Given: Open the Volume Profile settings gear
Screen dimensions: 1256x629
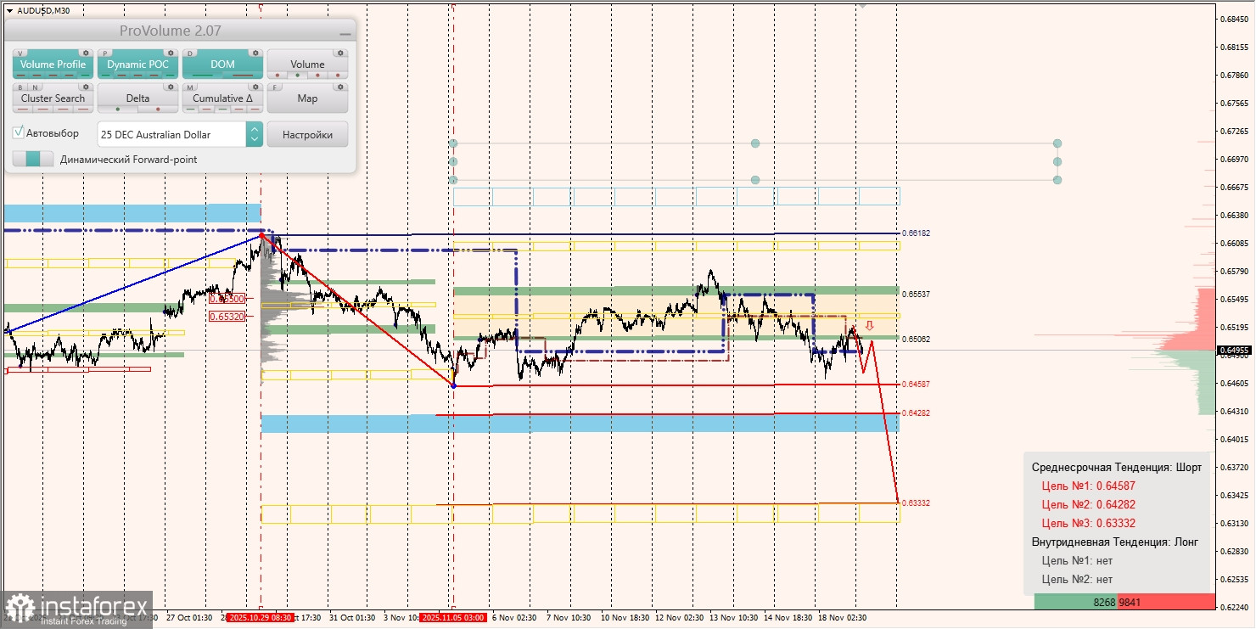Looking at the screenshot, I should point(86,53).
